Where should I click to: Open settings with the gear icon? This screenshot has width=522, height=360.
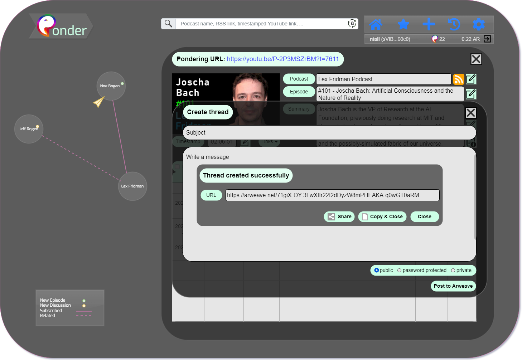(x=479, y=24)
